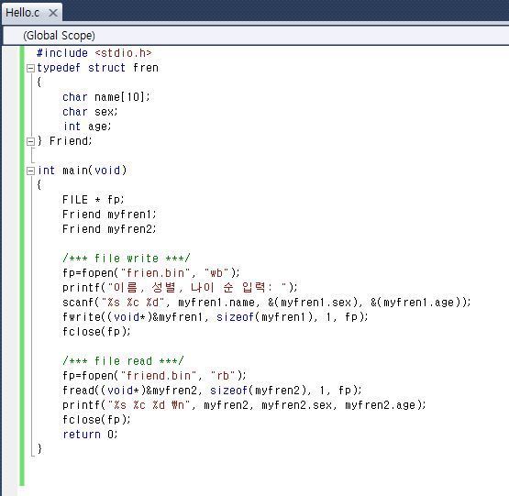The height and width of the screenshot is (496, 509).
Task: Click the scanf statement line
Action: (267, 303)
